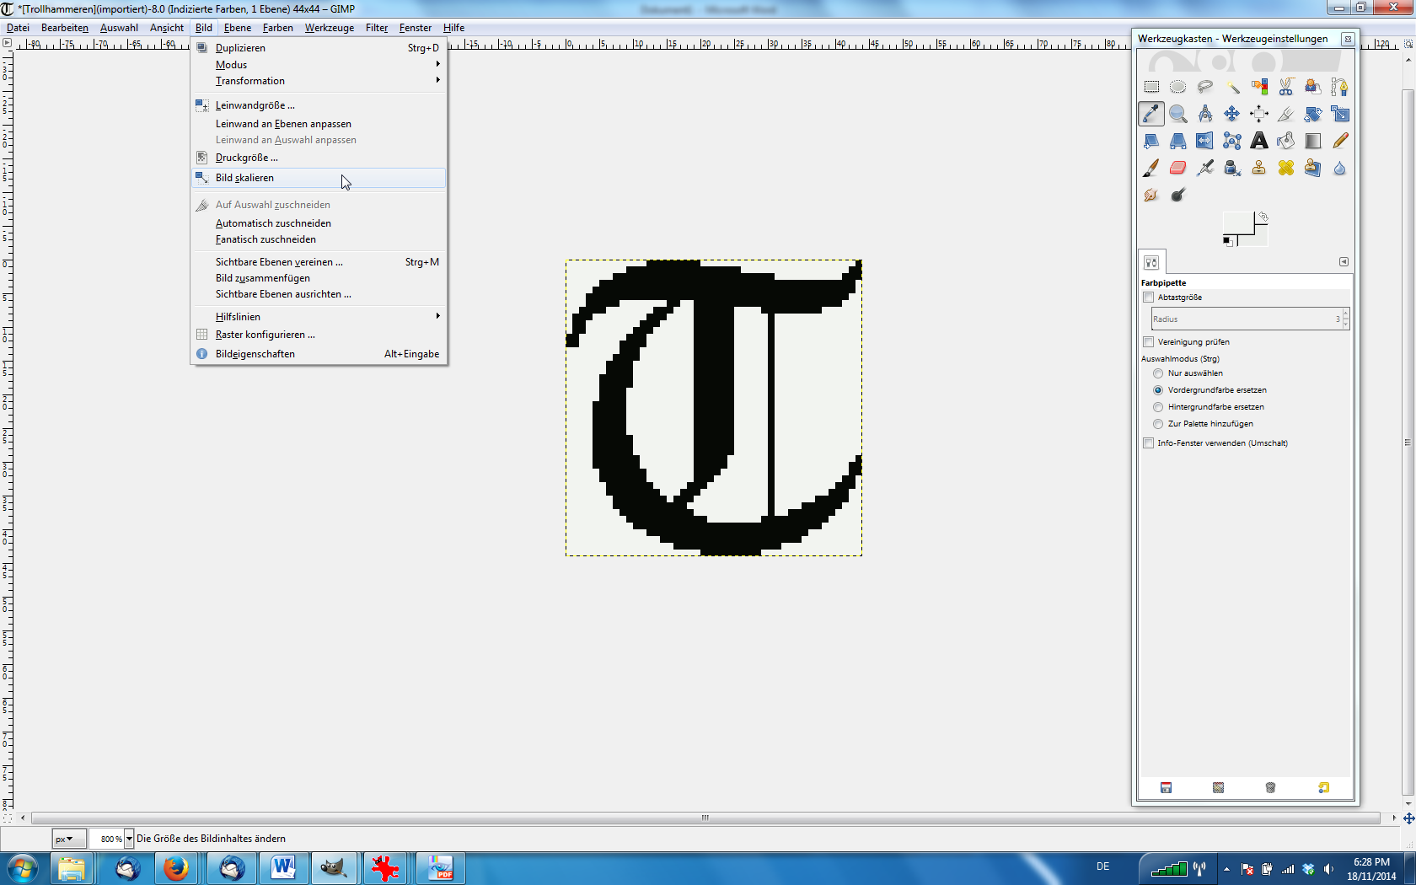Select the Eraser tool
This screenshot has width=1416, height=885.
1177,168
